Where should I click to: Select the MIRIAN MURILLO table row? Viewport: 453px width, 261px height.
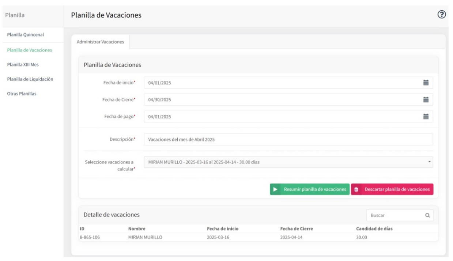(x=258, y=237)
